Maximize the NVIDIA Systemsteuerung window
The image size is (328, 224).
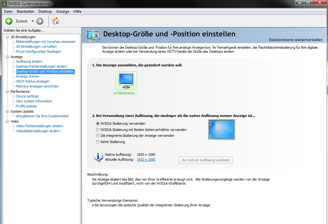[308, 2]
